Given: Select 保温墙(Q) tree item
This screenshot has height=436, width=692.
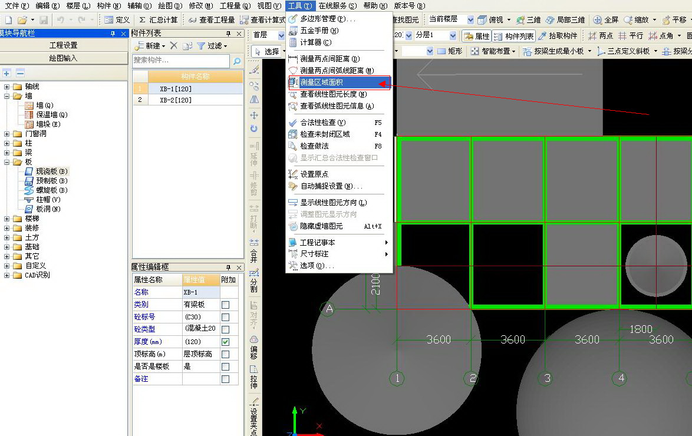Looking at the screenshot, I should coord(47,115).
